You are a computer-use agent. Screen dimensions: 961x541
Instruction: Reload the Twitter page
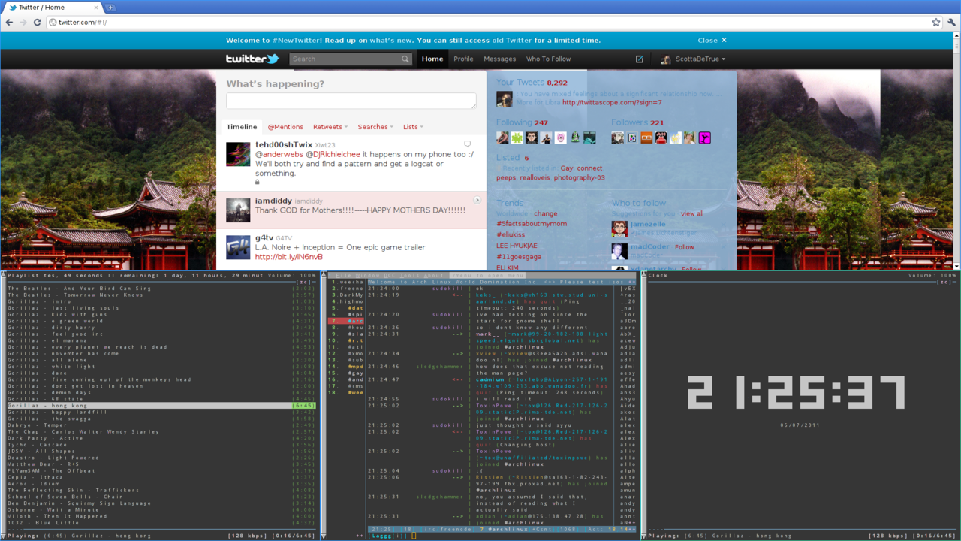[x=37, y=23]
